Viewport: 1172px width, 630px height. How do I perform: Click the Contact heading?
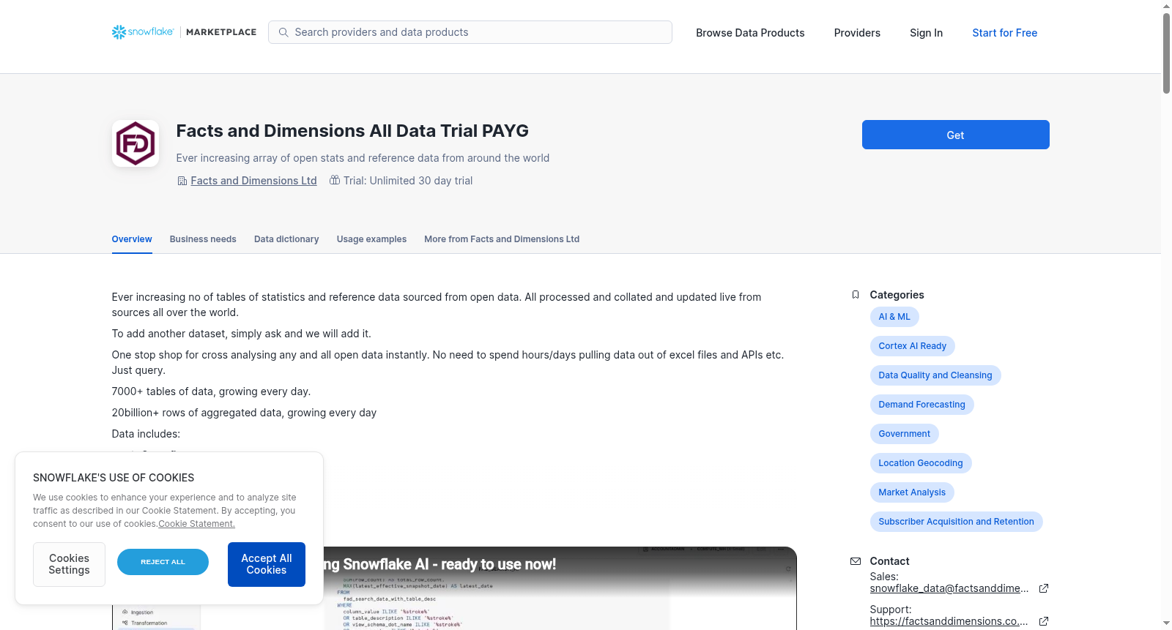(x=889, y=561)
